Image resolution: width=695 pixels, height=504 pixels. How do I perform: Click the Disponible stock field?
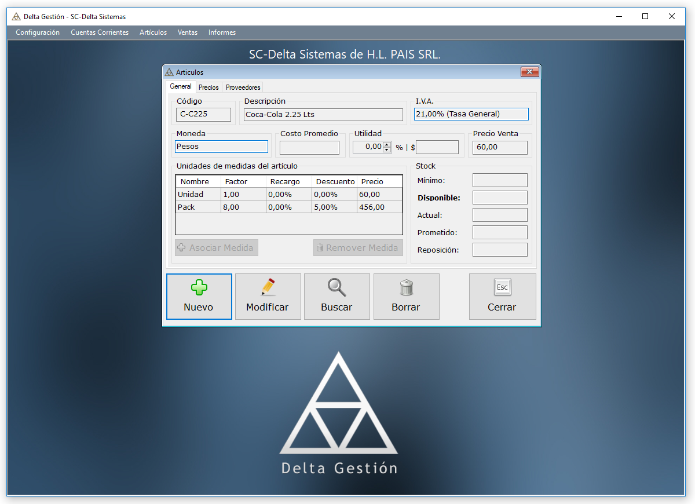(500, 198)
